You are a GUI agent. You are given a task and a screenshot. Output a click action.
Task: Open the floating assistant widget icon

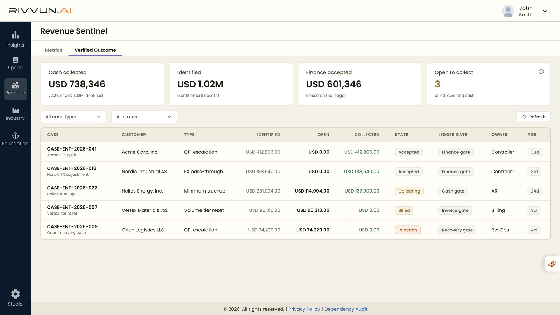tap(552, 264)
